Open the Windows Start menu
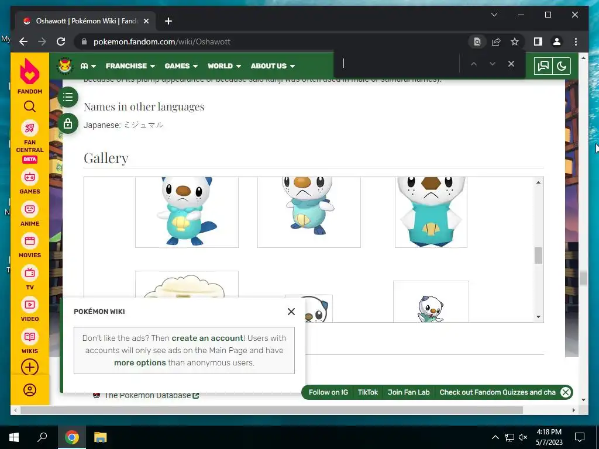Image resolution: width=599 pixels, height=449 pixels. point(14,437)
